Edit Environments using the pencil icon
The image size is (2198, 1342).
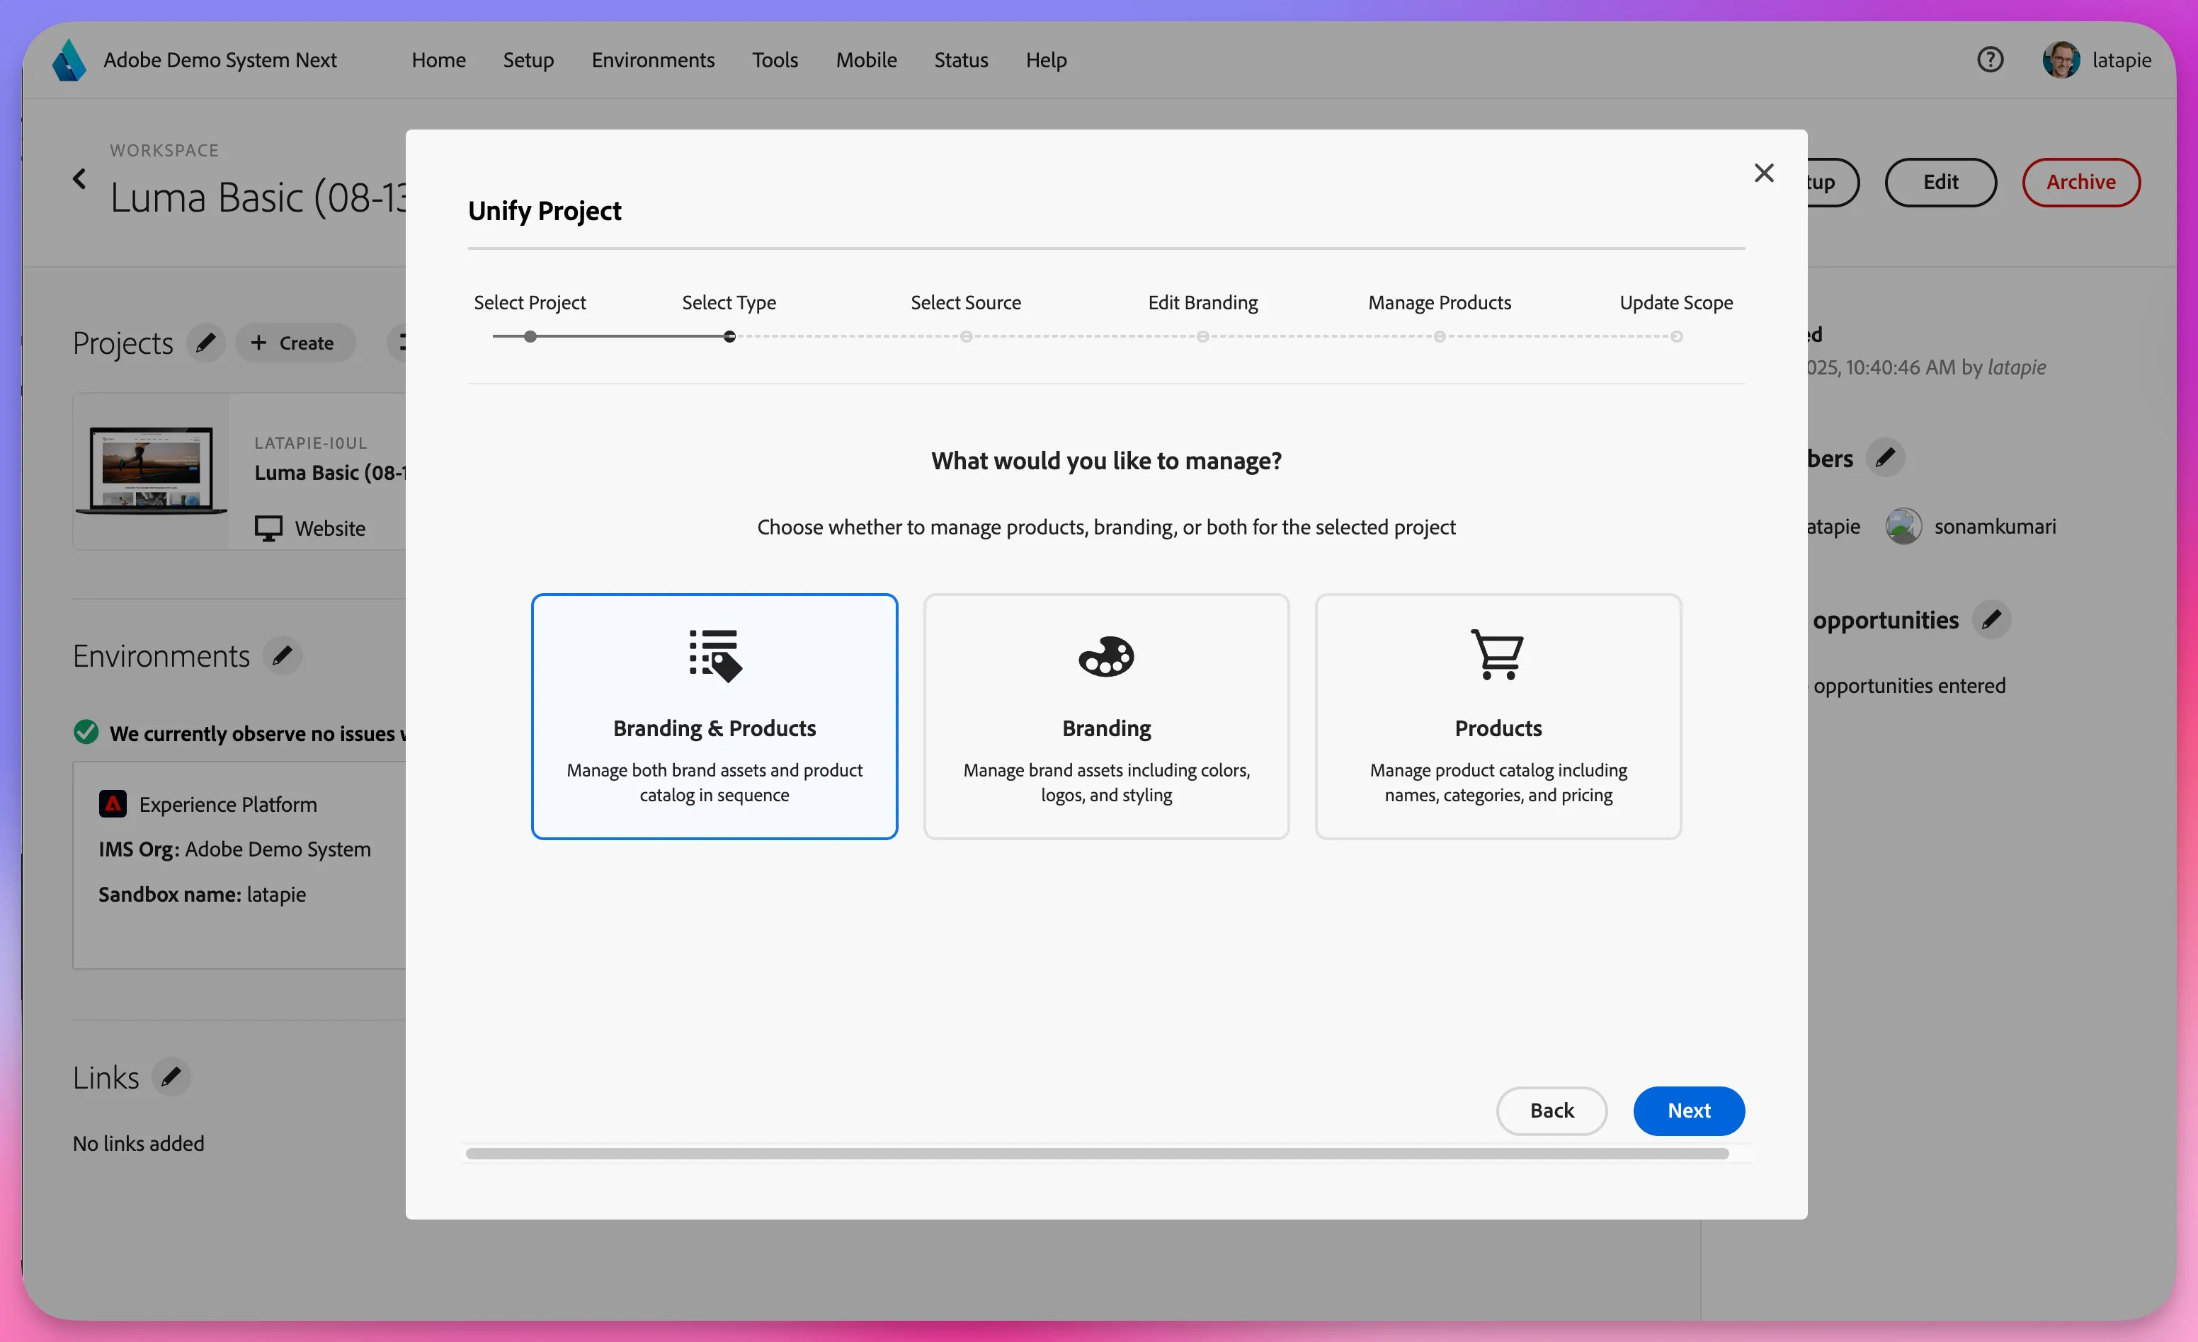point(283,656)
